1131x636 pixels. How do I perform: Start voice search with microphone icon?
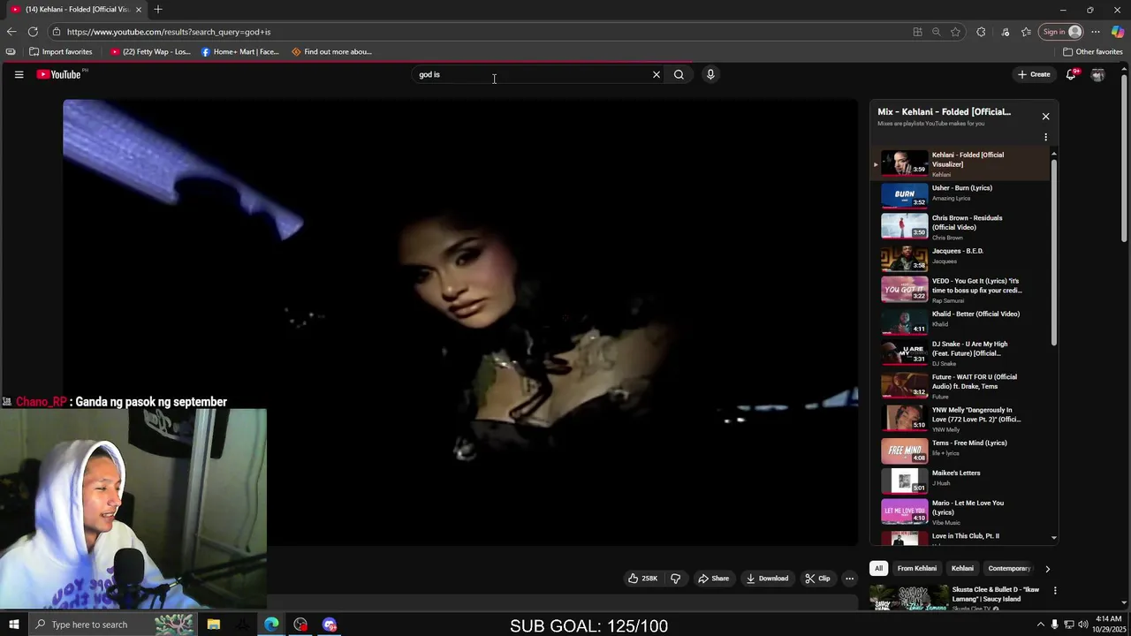[x=710, y=74]
